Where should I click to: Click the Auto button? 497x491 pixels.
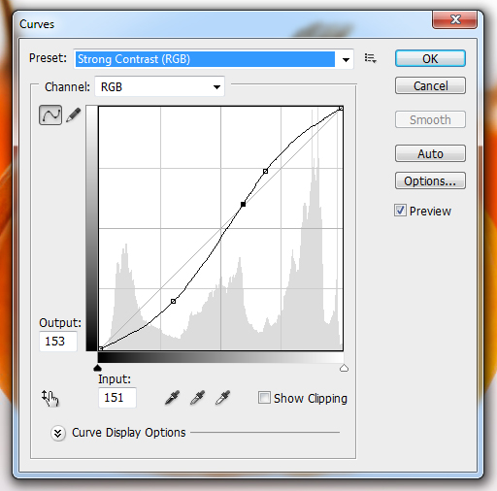pos(430,153)
